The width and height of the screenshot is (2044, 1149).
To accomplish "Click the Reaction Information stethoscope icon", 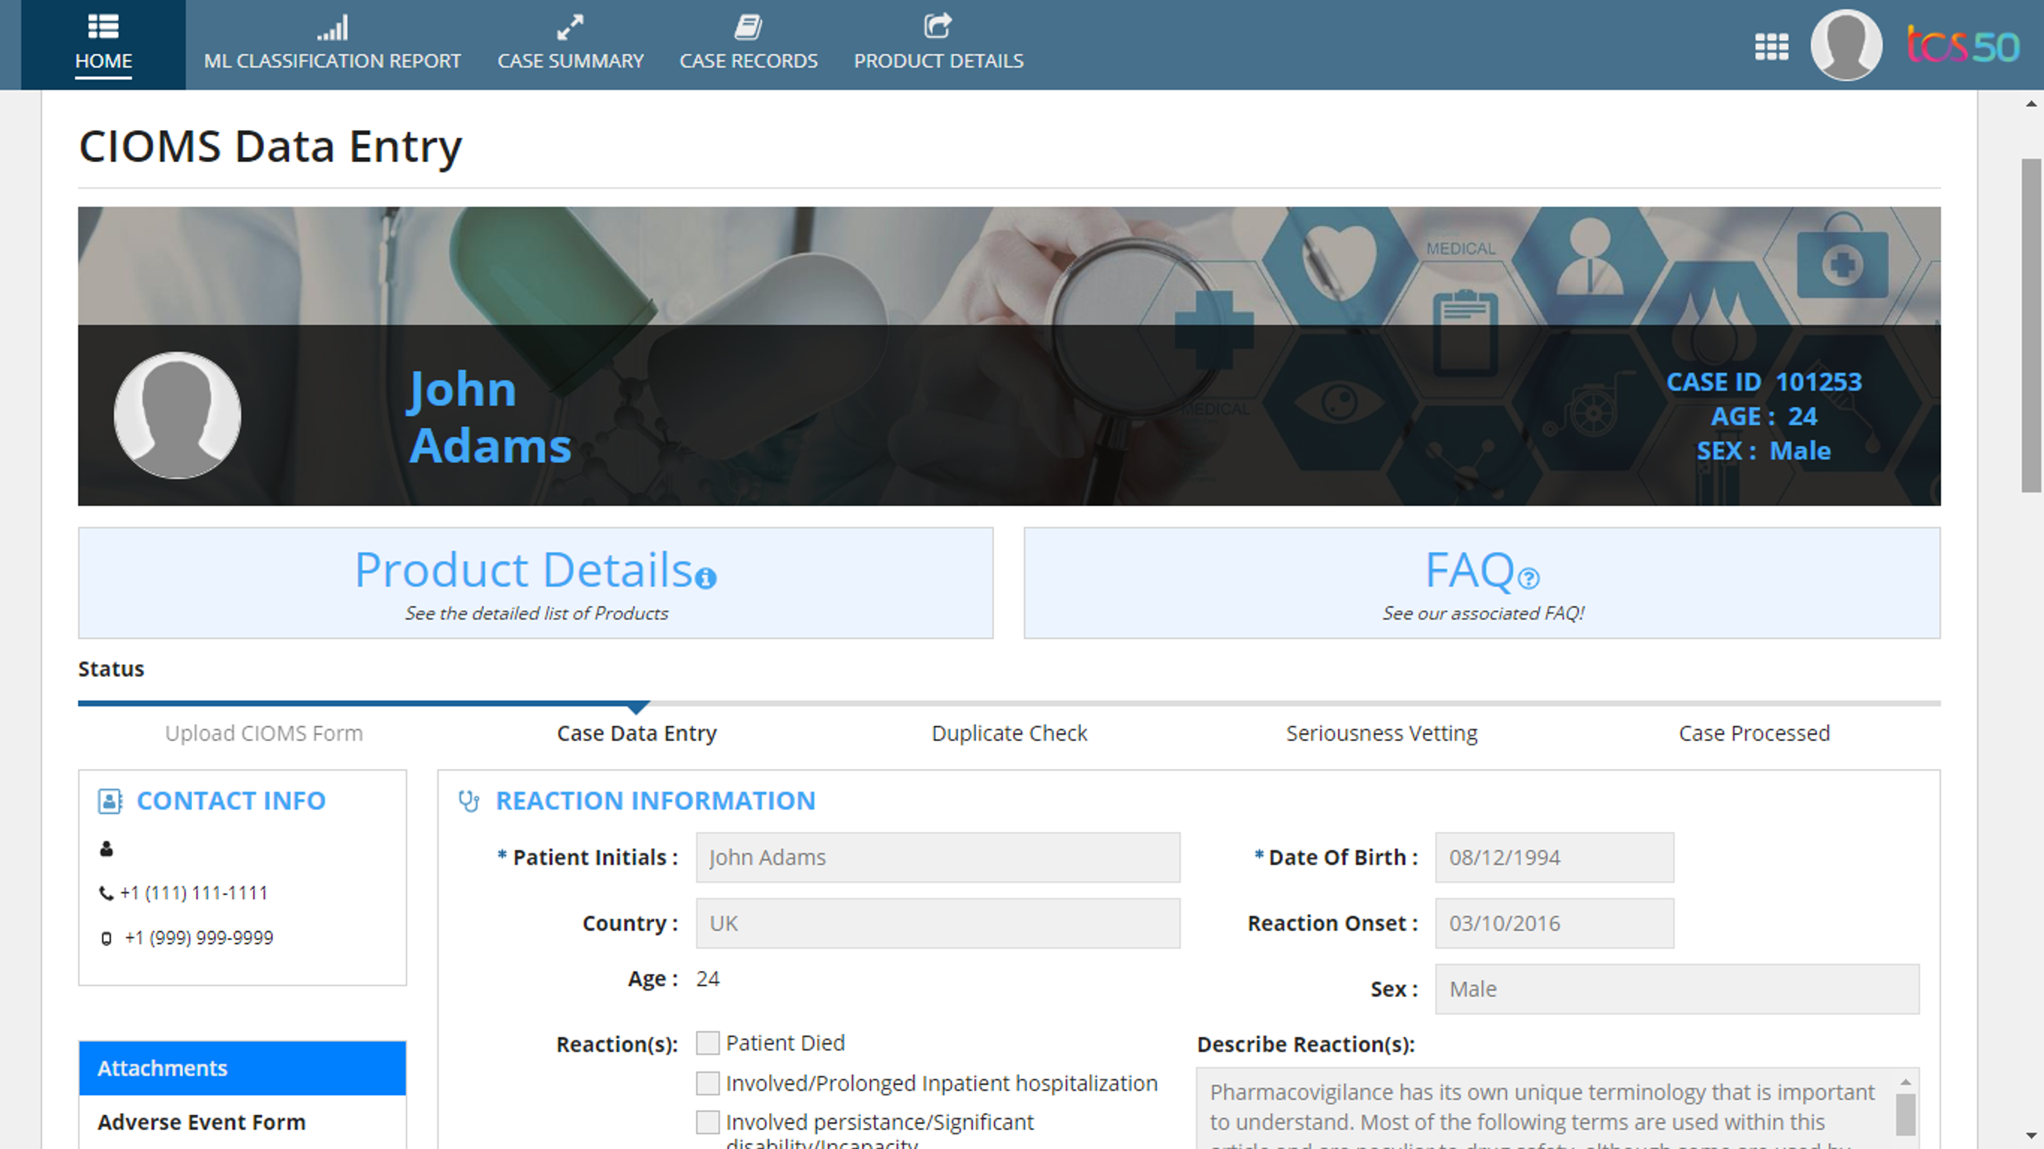I will (x=469, y=800).
